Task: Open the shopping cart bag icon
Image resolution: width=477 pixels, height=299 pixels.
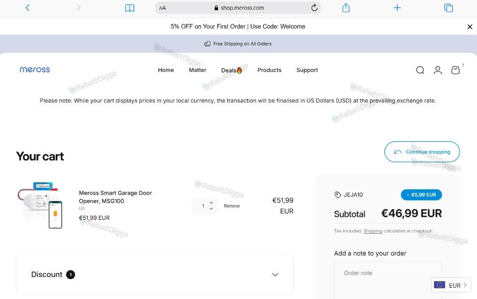Action: (x=456, y=70)
